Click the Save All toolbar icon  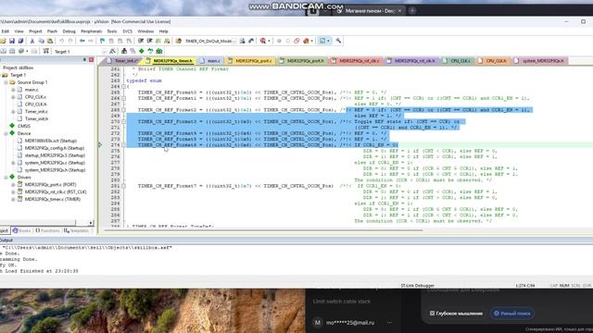pyautogui.click(x=20, y=41)
